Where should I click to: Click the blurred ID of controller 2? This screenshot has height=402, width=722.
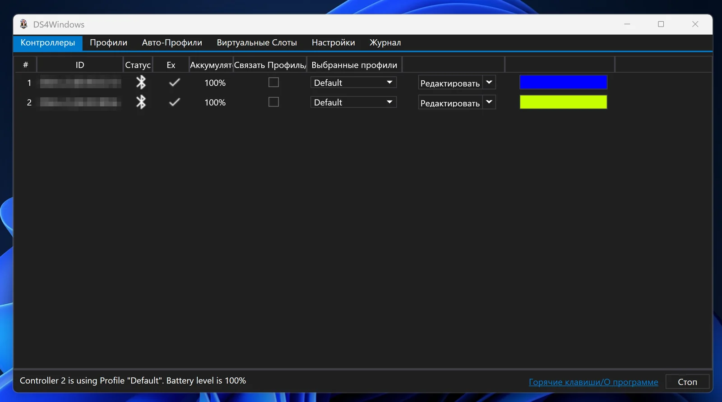(x=80, y=103)
